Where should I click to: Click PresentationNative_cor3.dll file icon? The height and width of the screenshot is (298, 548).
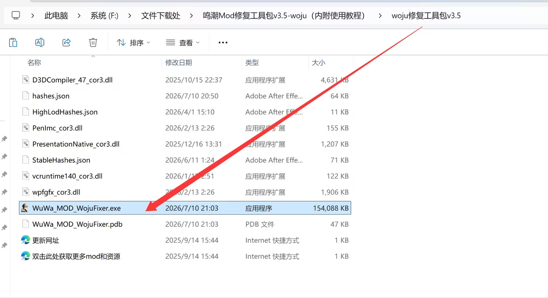coord(26,143)
